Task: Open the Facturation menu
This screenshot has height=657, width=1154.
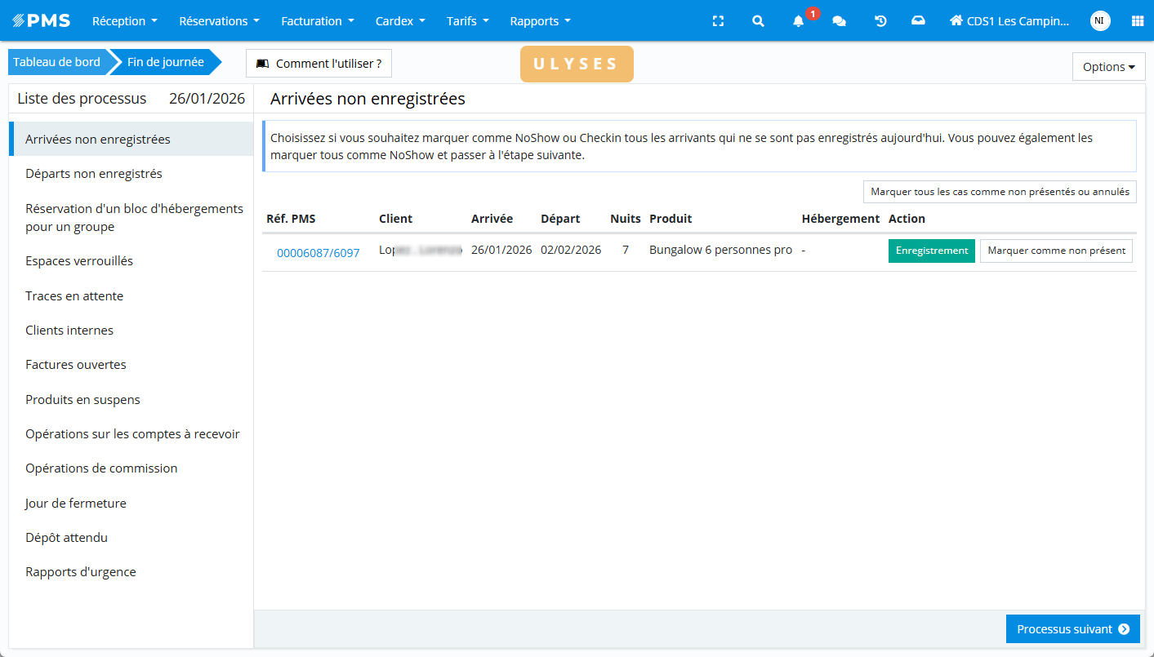Action: [317, 21]
